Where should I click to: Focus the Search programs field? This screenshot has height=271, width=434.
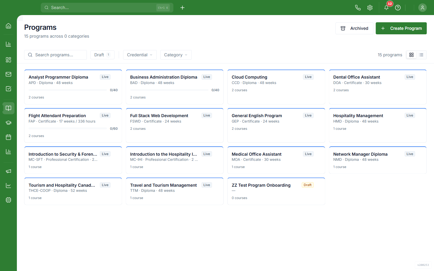click(x=55, y=55)
